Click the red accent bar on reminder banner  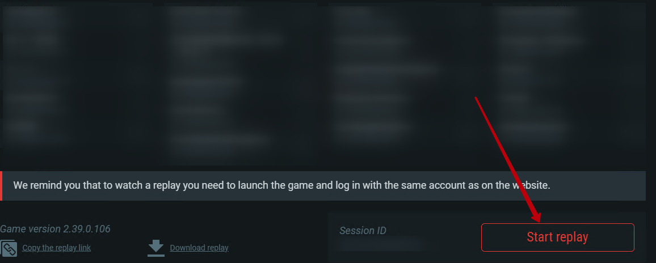(x=1, y=186)
